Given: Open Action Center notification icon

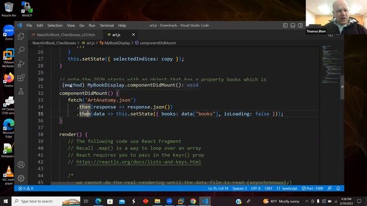Looking at the screenshot, I should pos(360,201).
